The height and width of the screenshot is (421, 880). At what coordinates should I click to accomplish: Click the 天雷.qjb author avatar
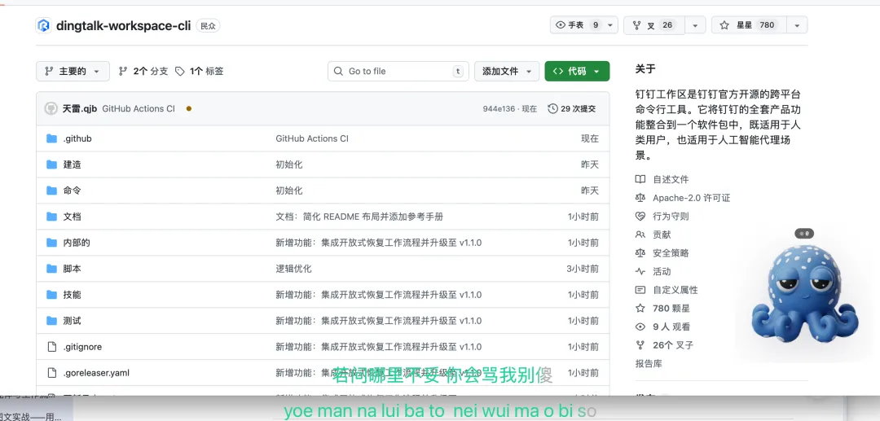click(51, 109)
